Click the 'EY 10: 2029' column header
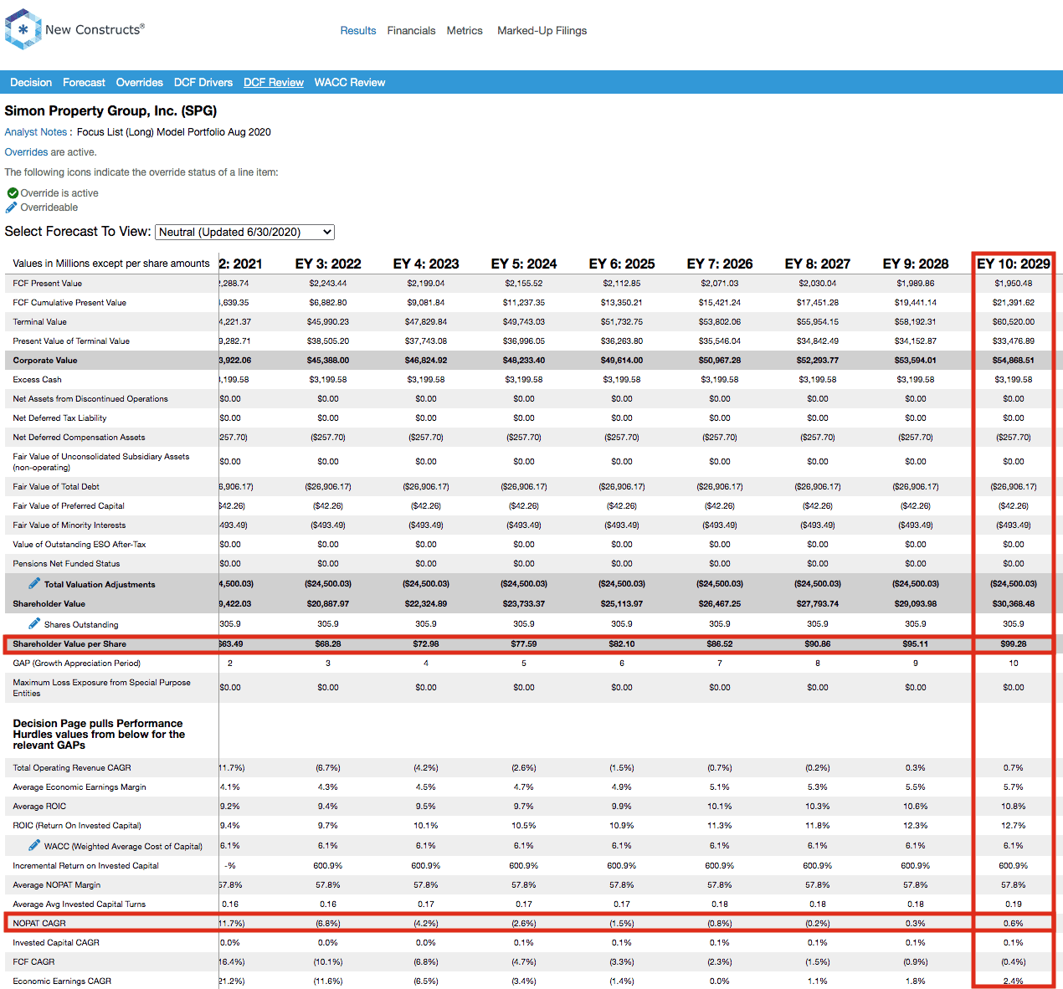This screenshot has height=989, width=1063. (x=1014, y=264)
